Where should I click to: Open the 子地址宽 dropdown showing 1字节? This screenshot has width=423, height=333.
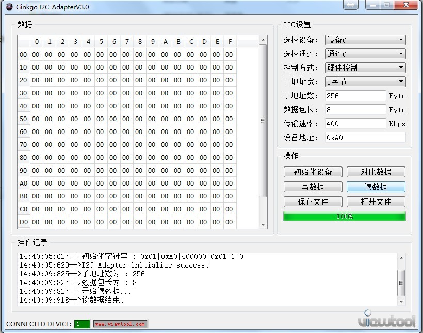click(x=365, y=81)
